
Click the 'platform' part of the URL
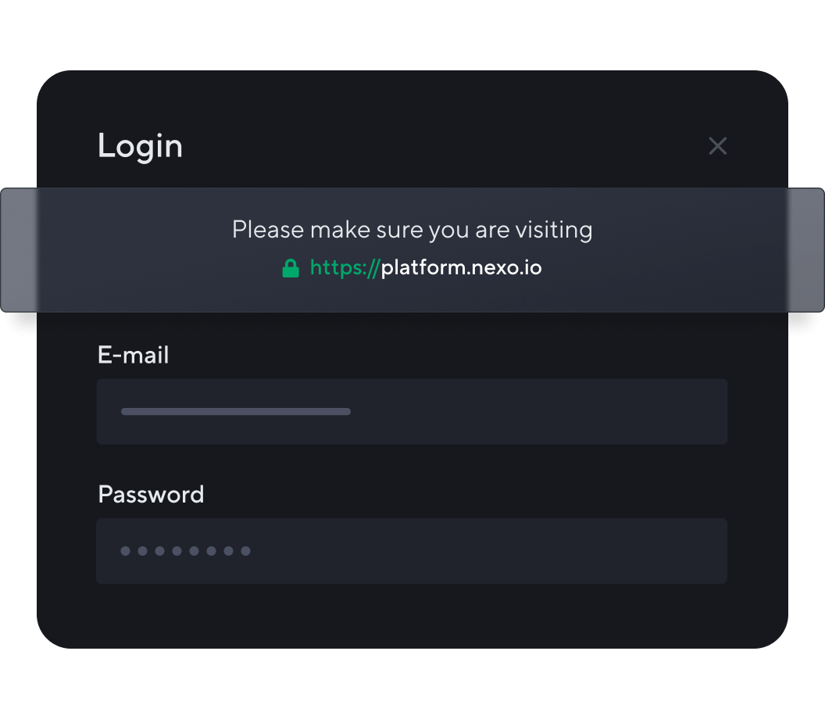pos(423,268)
